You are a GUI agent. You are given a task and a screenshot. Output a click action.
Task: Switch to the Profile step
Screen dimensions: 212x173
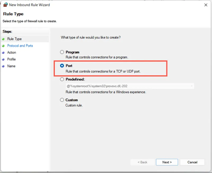tap(11, 59)
